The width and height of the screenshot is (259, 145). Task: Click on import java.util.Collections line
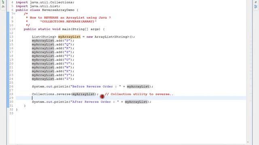(x=45, y=2)
